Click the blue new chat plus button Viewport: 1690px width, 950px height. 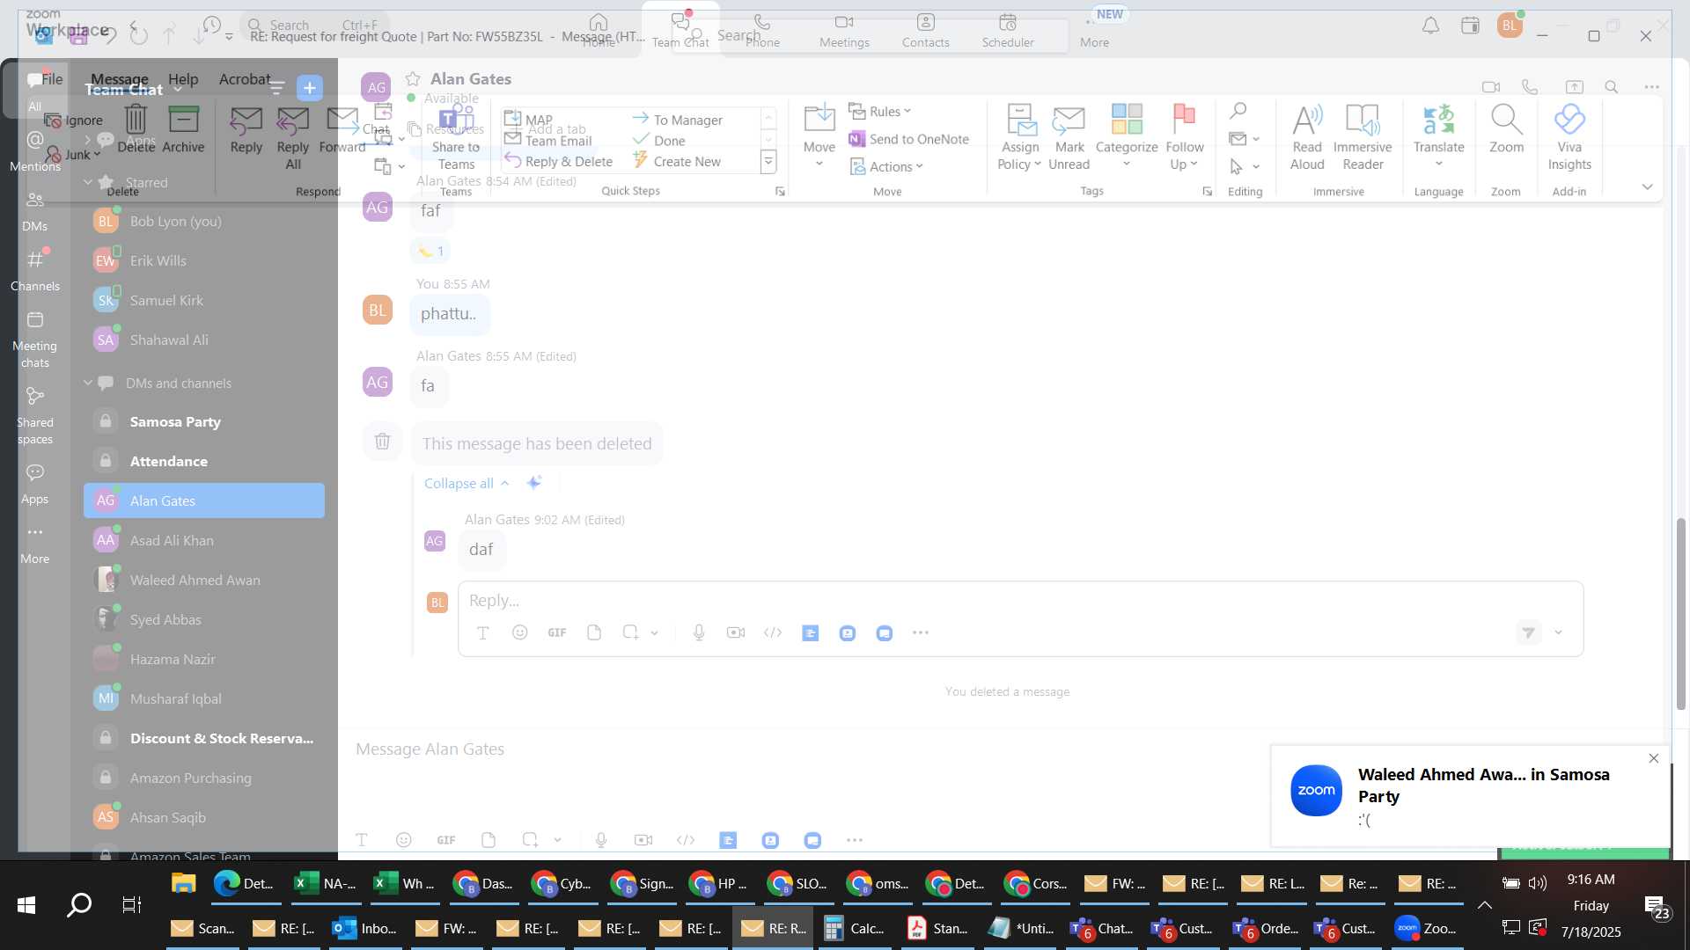(x=309, y=87)
